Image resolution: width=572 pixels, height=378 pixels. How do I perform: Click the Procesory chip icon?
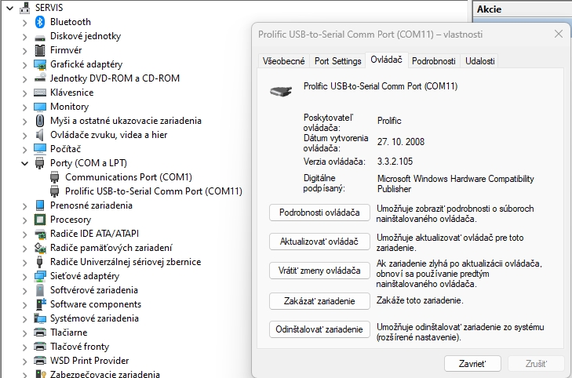[x=40, y=220]
